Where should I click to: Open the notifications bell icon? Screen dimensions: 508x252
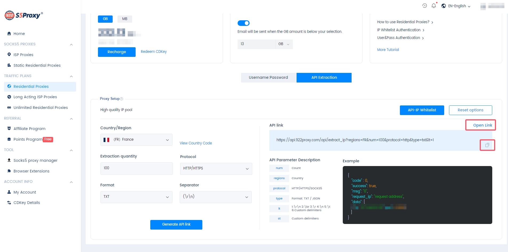(434, 6)
